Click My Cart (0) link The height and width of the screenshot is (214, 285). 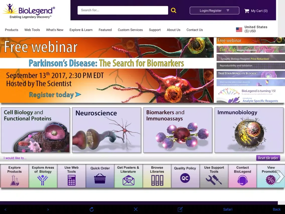259,11
